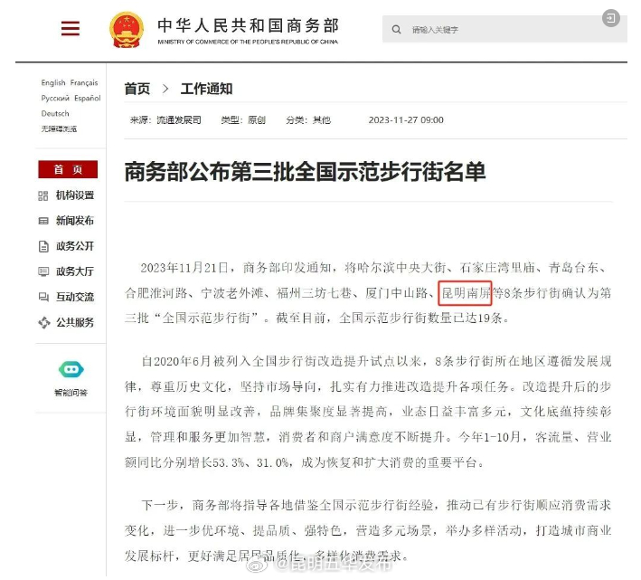This screenshot has width=641, height=580.
Task: Open the 互动交流 menu item
Action: coord(75,297)
